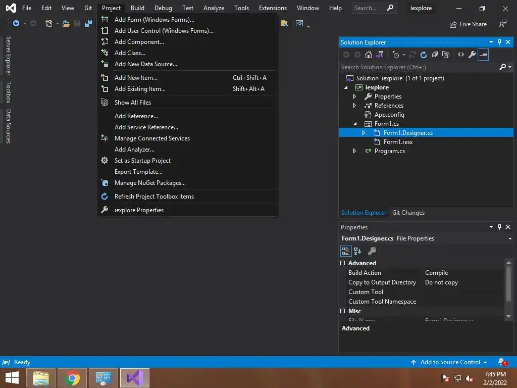Toggle Alphabetical sort in Properties panel
Viewport: 517px width, 388px height.
click(x=357, y=251)
